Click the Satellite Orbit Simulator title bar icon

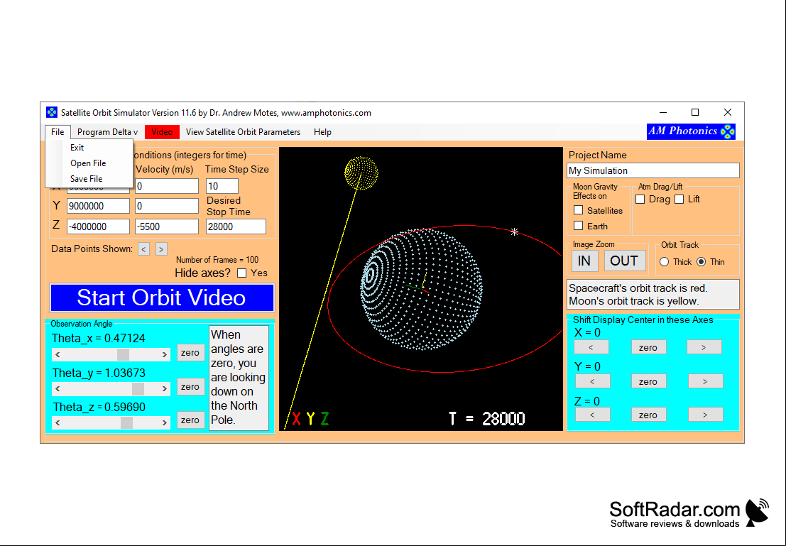pyautogui.click(x=52, y=112)
